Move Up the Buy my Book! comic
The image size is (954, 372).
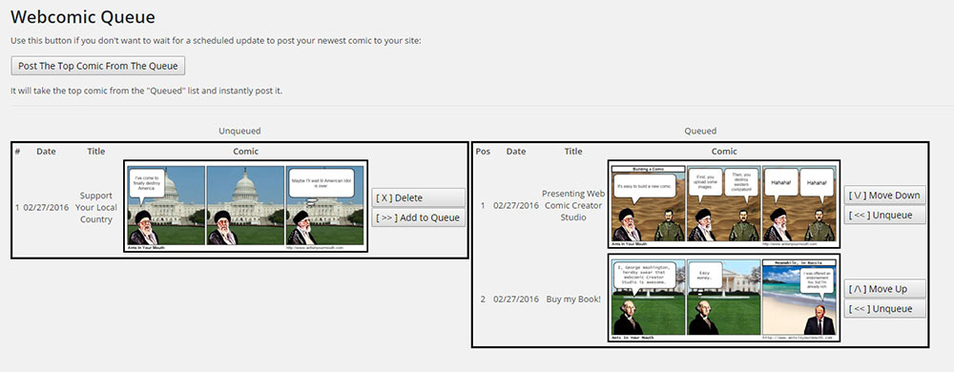[884, 289]
